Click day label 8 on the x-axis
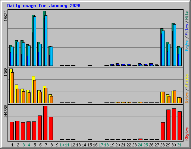The image size is (191, 149). tap(51, 145)
